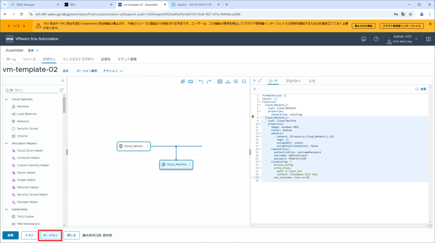Click the バージョン button
This screenshot has width=435, height=243.
(51, 235)
